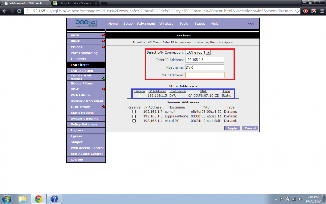Focus the MAC Address input field
Viewport: 326px width, 204px height.
[205, 75]
